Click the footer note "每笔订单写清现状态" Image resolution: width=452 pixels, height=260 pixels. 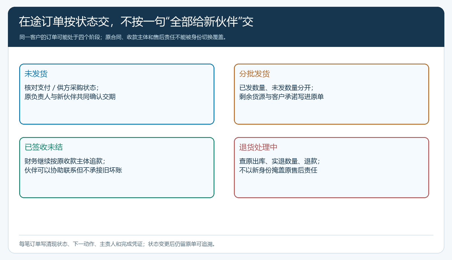click(44, 244)
